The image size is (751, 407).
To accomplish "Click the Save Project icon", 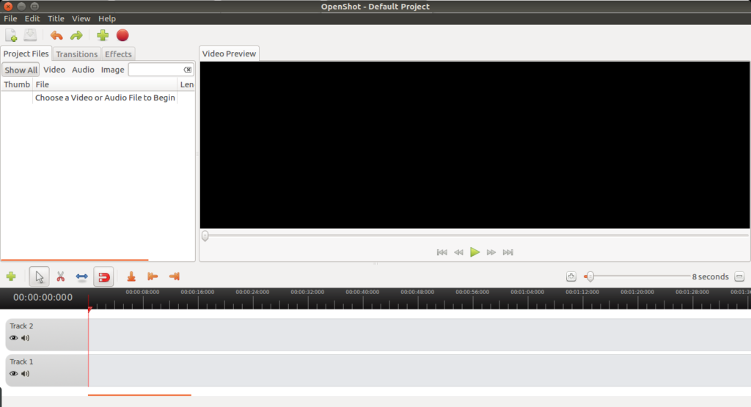I will [30, 35].
